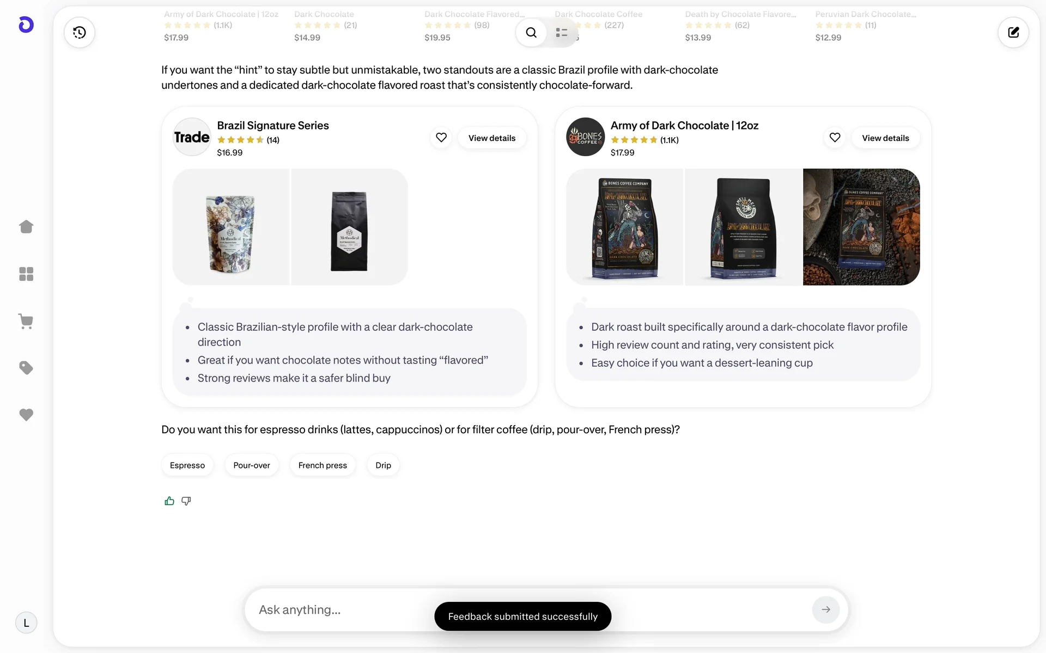The image size is (1046, 653).
Task: Switch to list view toggle
Action: point(562,33)
